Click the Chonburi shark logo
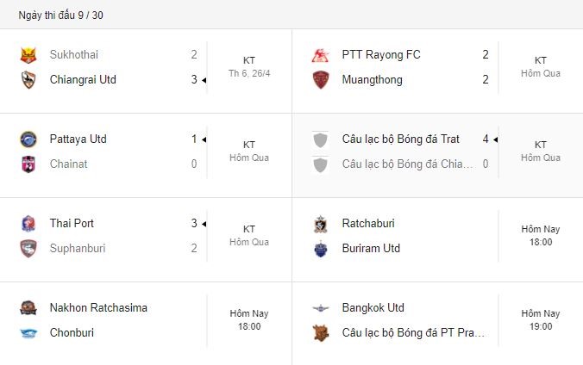Viewport: 583px width, 365px height. 28,333
